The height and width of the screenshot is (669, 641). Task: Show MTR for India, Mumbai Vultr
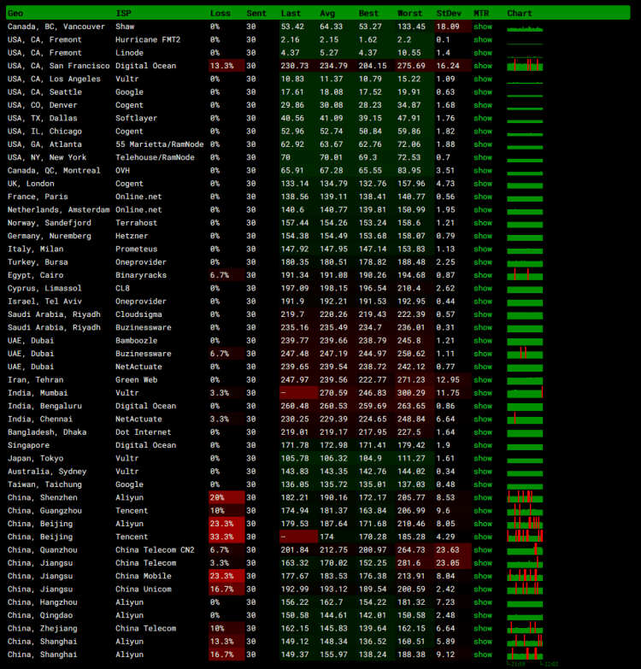pos(483,393)
